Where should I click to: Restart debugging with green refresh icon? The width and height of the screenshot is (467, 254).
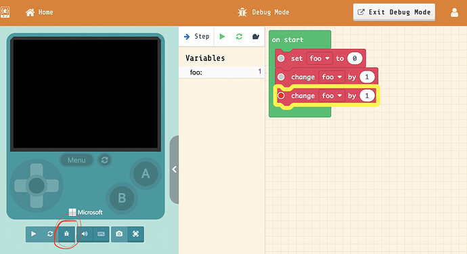click(x=239, y=37)
